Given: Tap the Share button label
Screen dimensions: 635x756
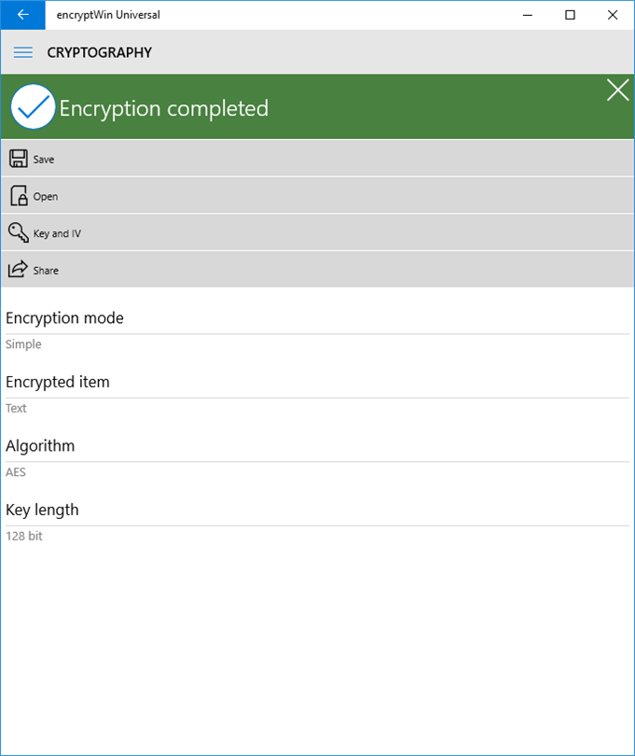Looking at the screenshot, I should (x=46, y=271).
